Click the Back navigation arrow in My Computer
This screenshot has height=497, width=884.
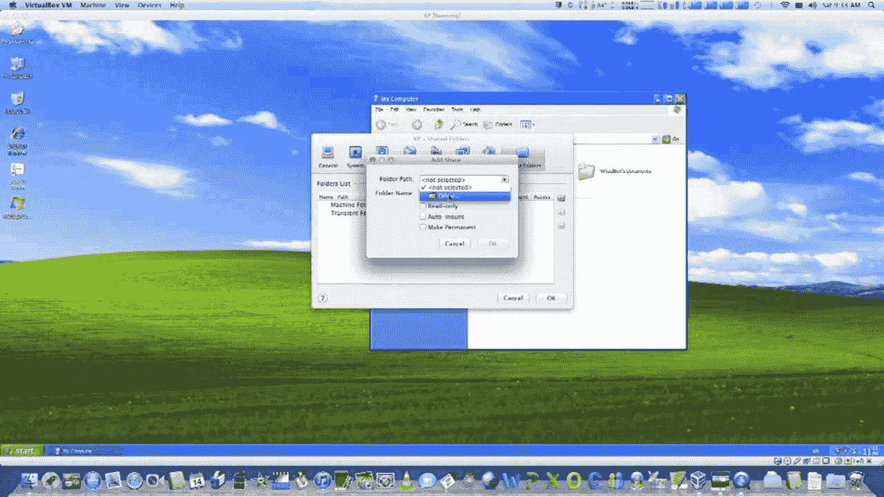tap(382, 124)
